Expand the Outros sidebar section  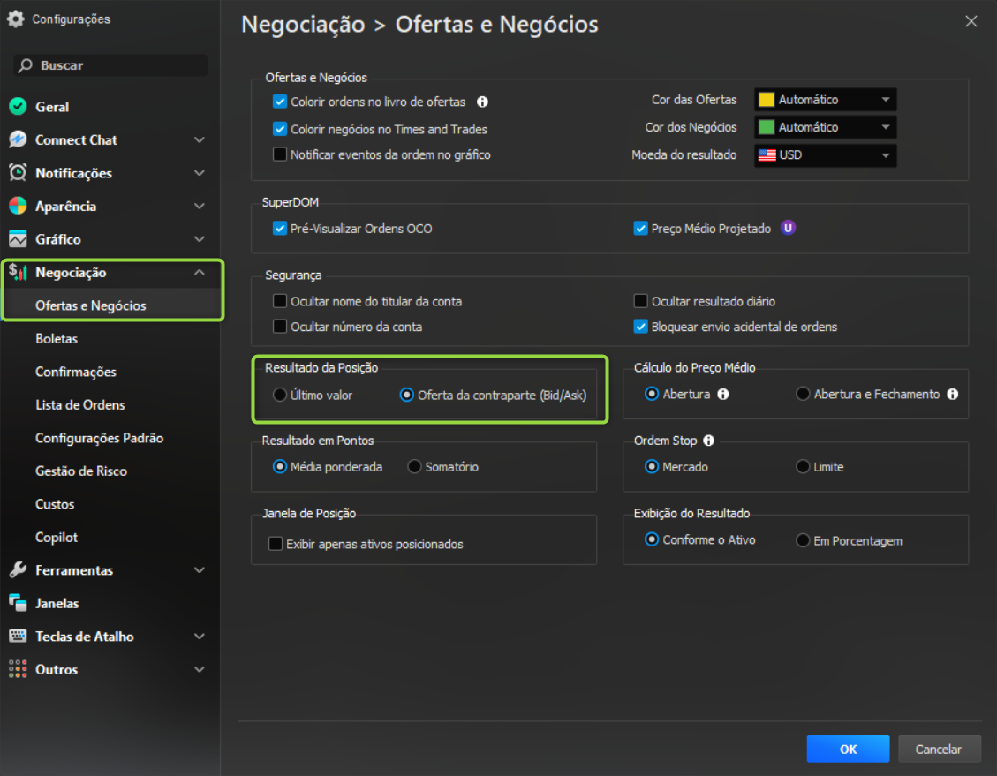[200, 670]
